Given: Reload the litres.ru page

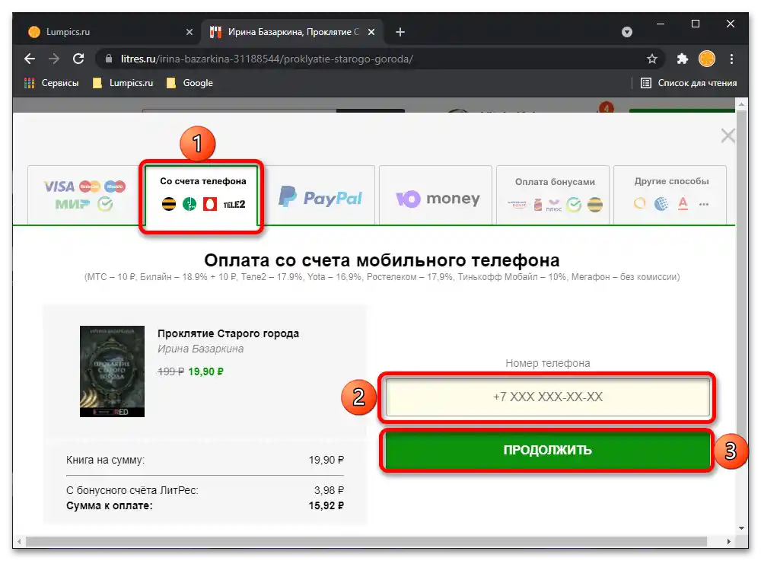Looking at the screenshot, I should pos(78,59).
